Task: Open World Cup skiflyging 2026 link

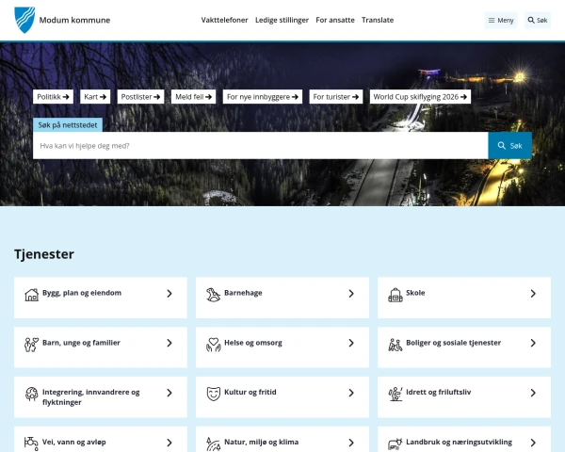Action: tap(420, 97)
